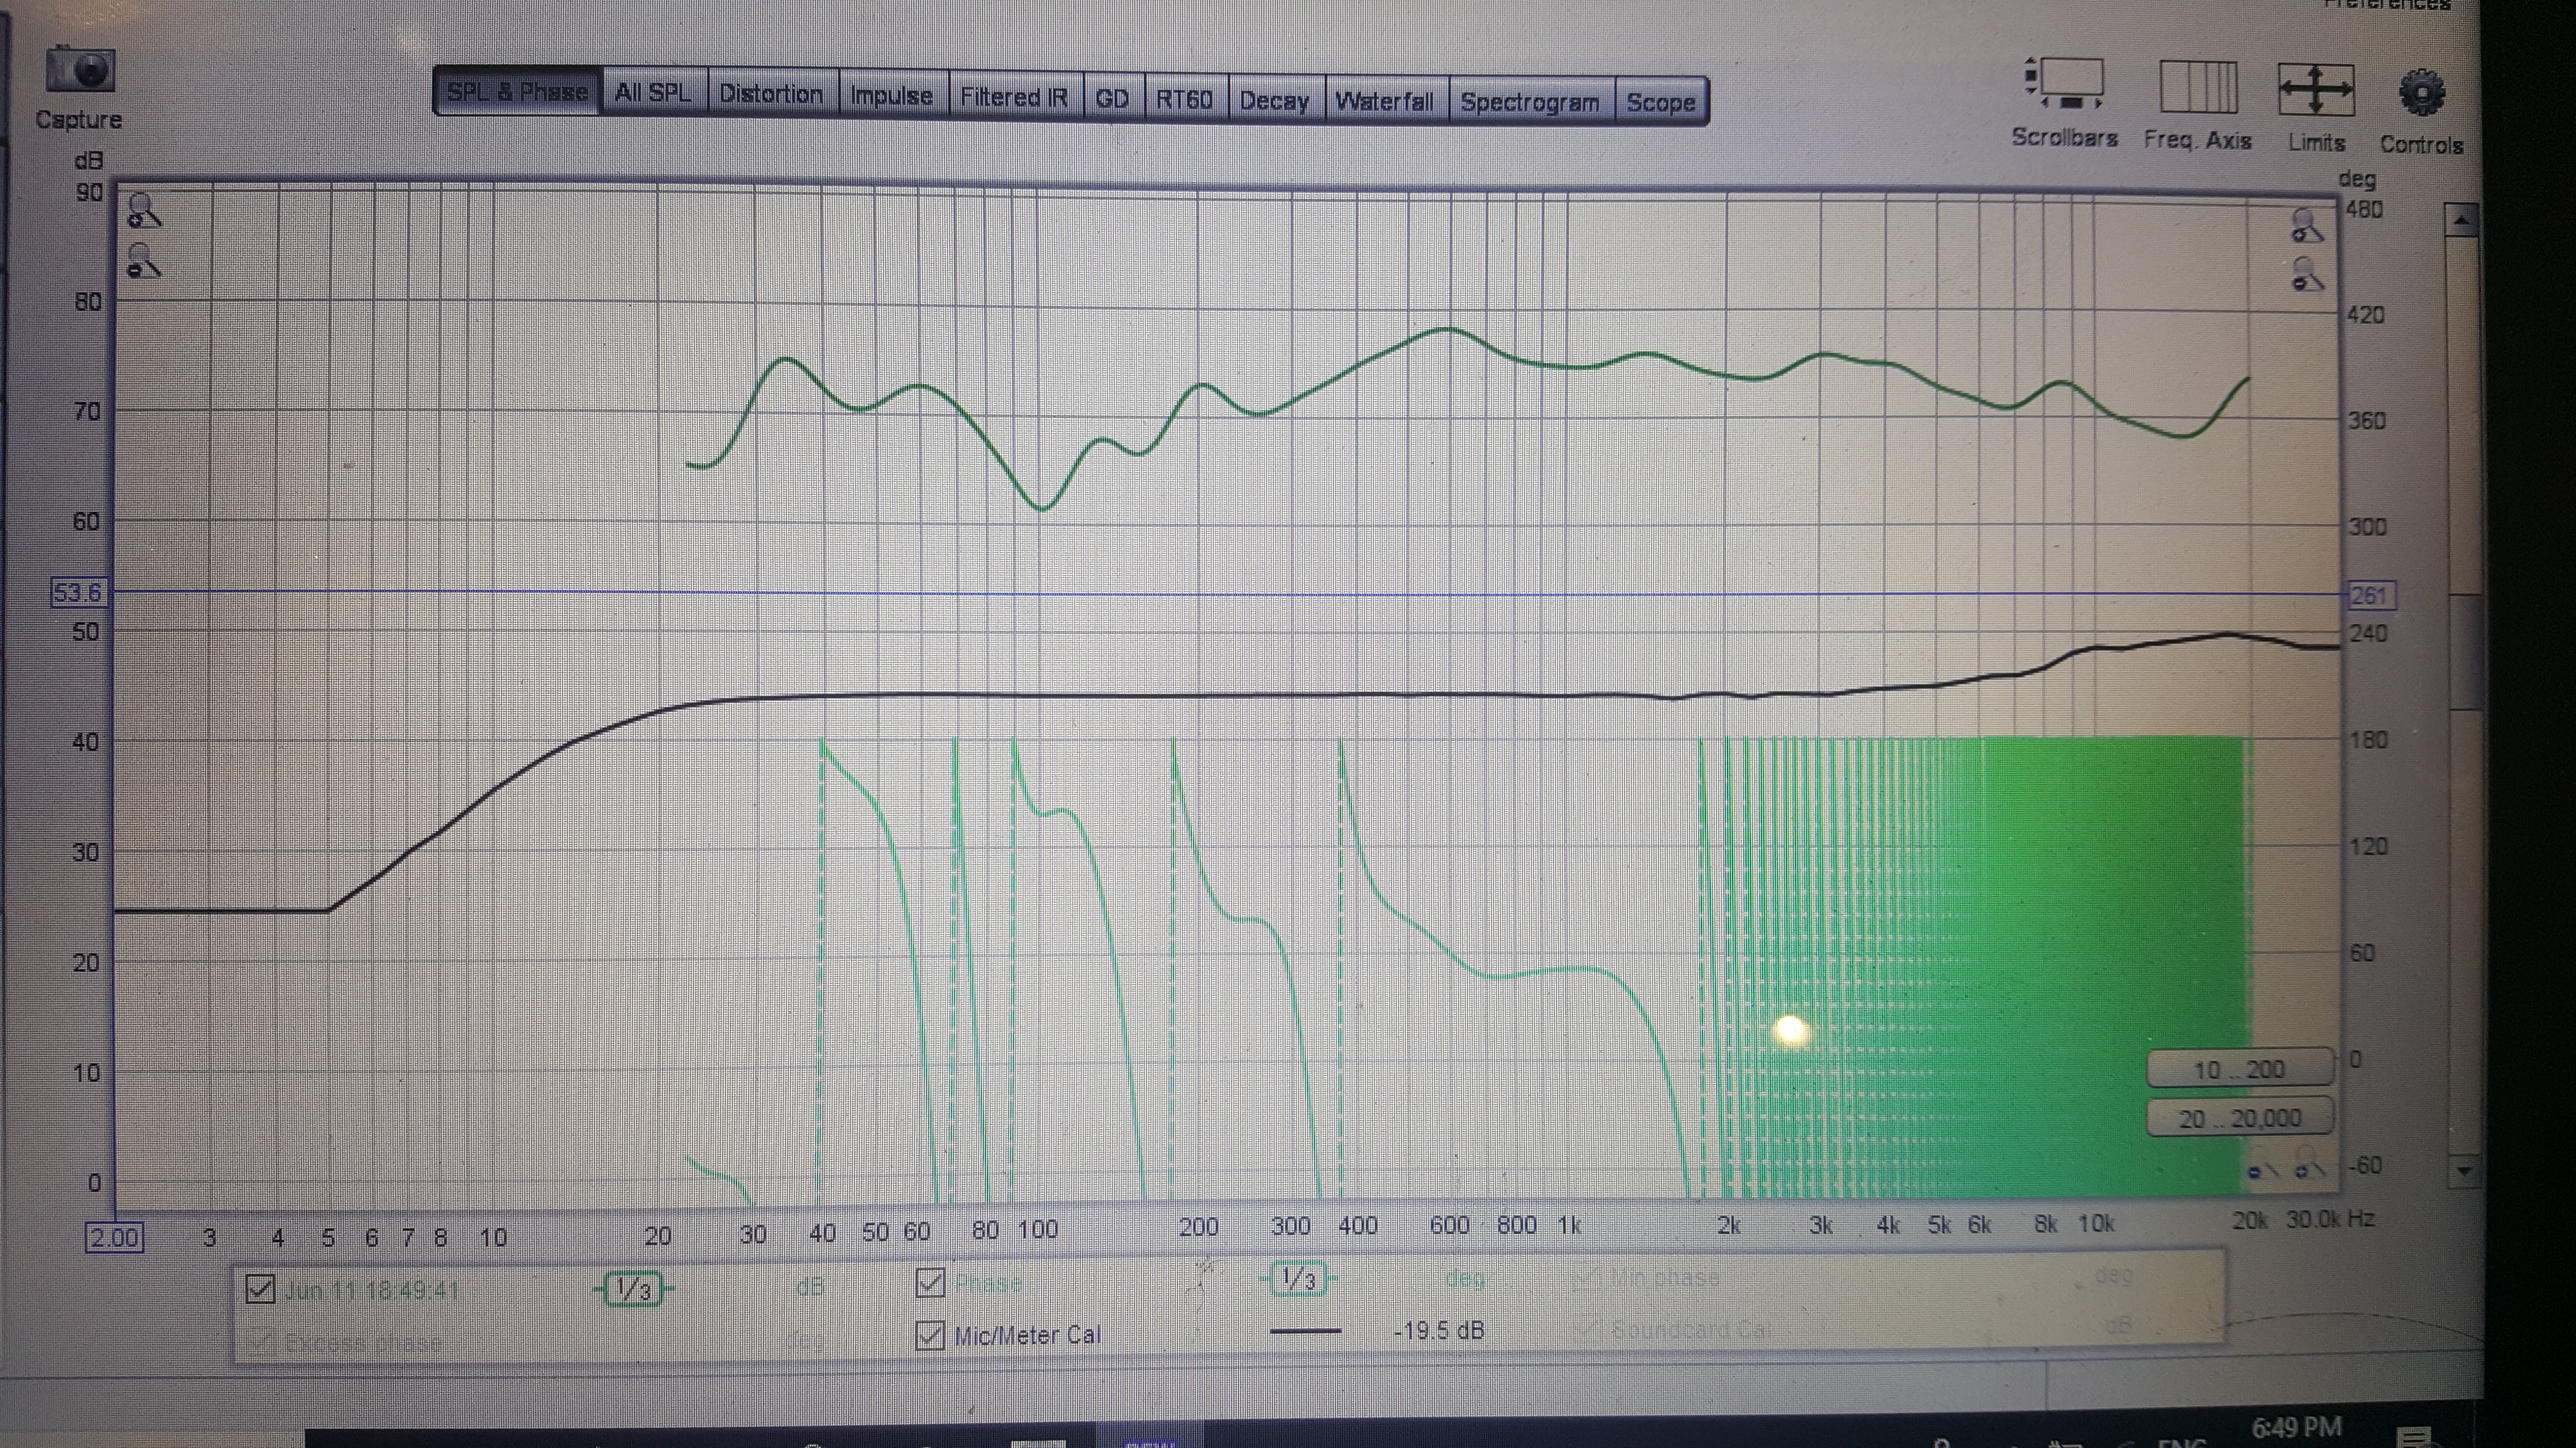Click the 6:49 PM taskbar clock
Screen dimensions: 2576x1448
tap(2297, 1427)
